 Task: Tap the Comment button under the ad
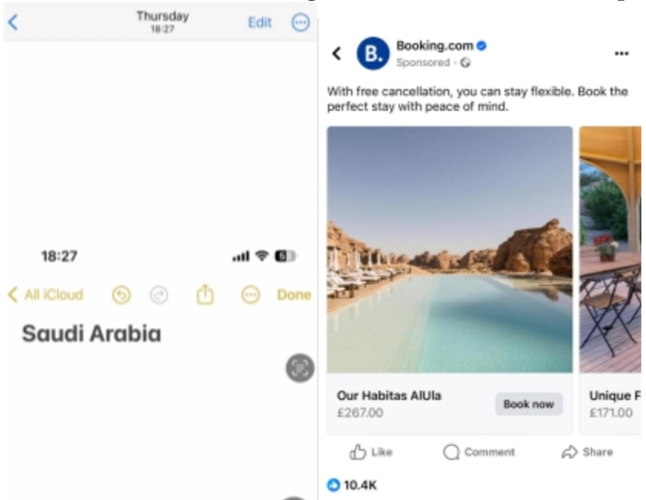(x=479, y=452)
